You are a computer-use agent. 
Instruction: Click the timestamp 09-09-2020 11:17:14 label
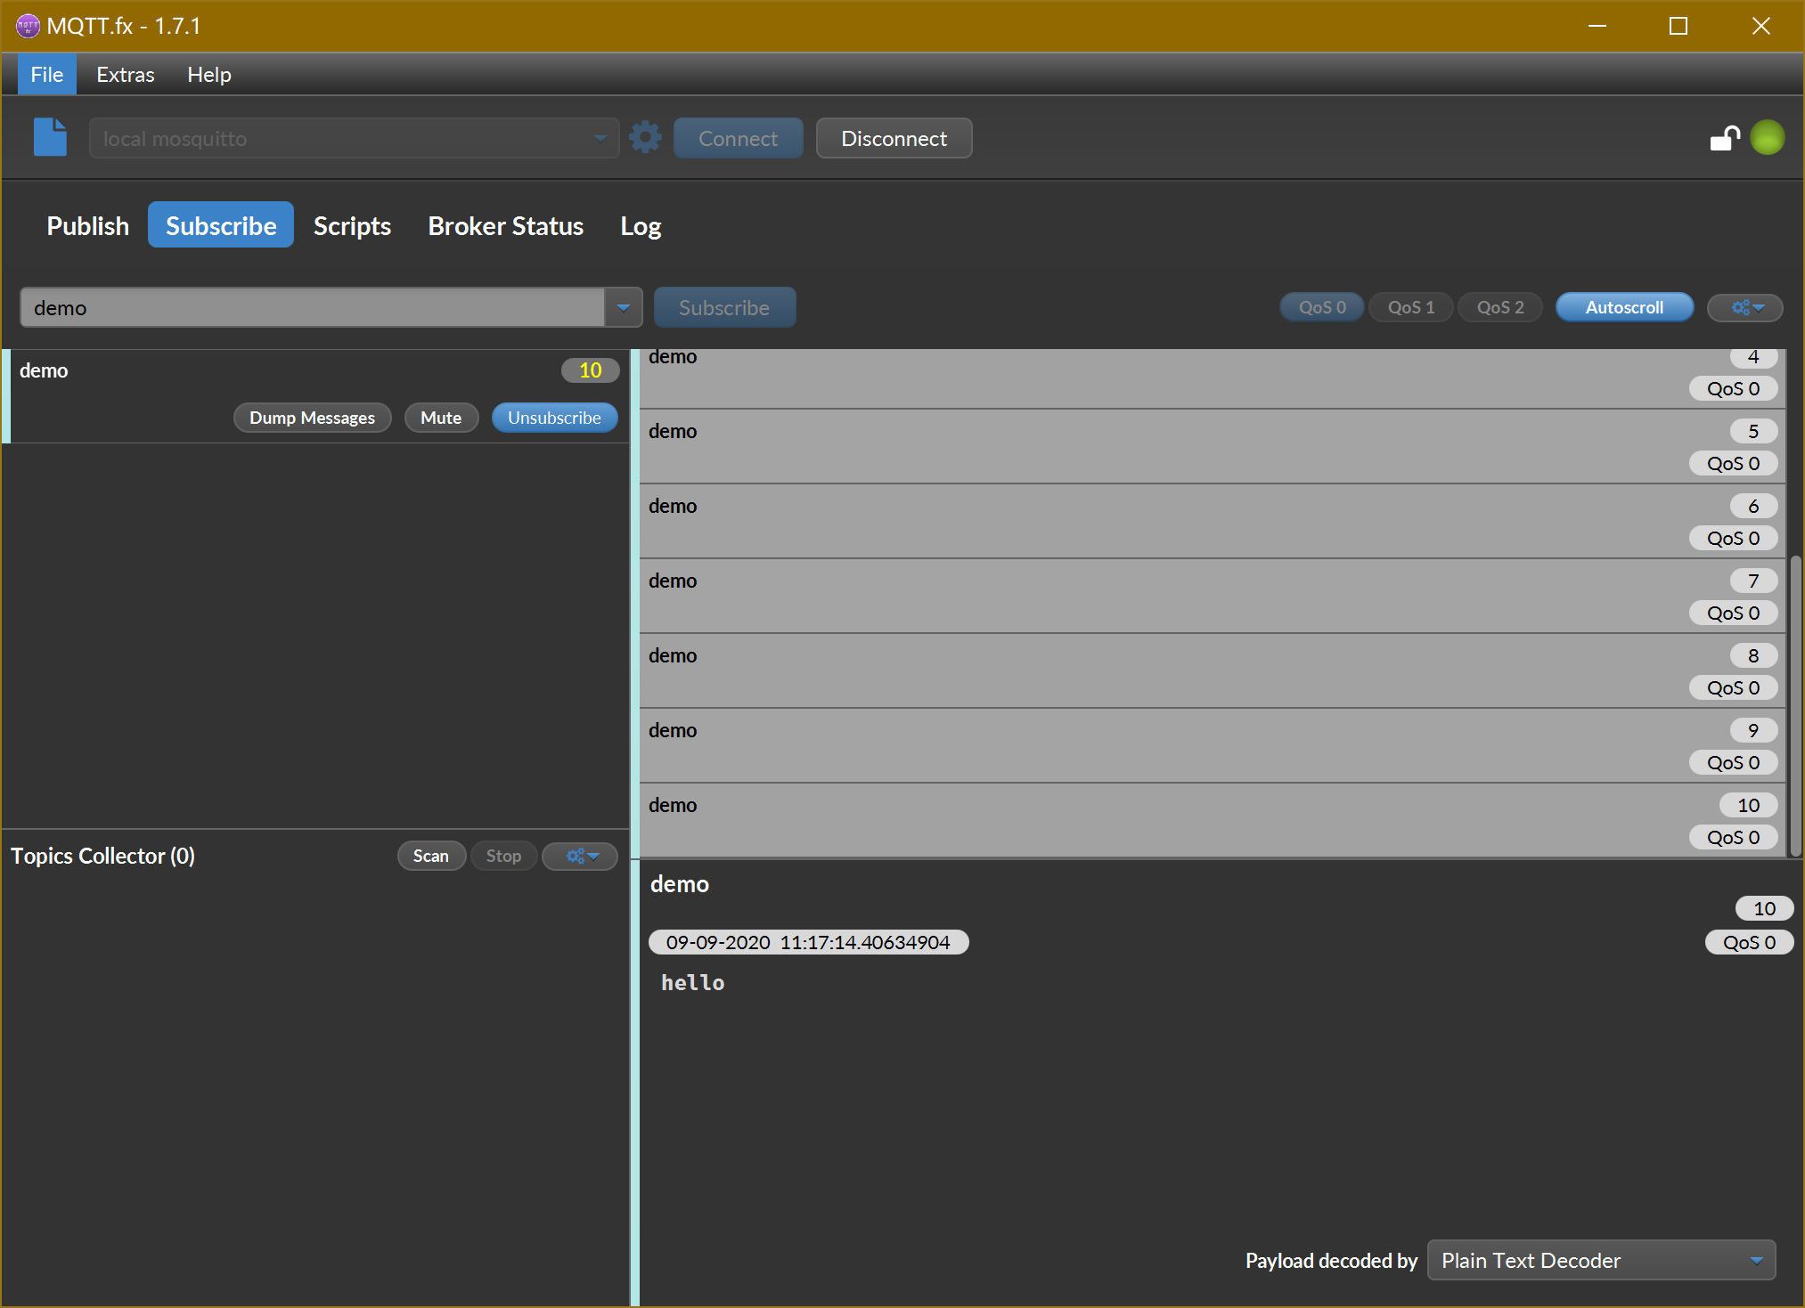[x=808, y=942]
